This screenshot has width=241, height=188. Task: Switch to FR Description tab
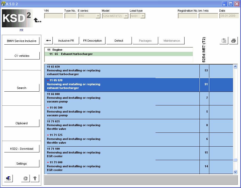tap(92, 41)
